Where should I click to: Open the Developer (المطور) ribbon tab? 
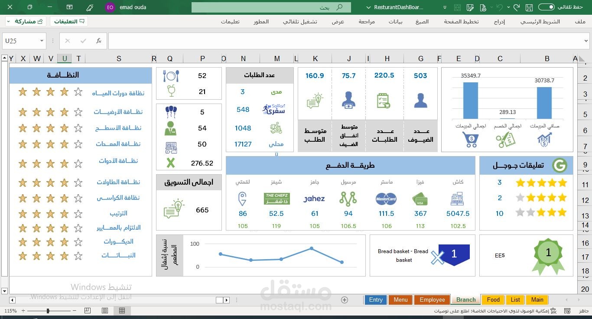(x=261, y=22)
